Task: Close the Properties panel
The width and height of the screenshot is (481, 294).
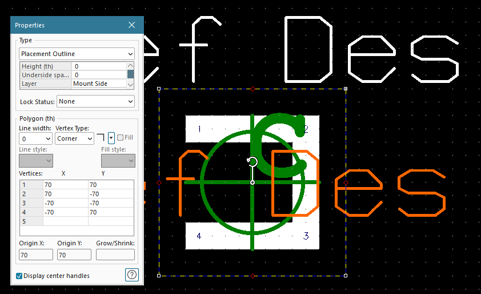Action: pos(132,25)
